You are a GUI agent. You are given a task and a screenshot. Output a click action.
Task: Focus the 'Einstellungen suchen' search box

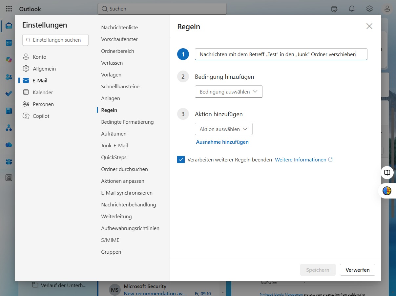55,40
